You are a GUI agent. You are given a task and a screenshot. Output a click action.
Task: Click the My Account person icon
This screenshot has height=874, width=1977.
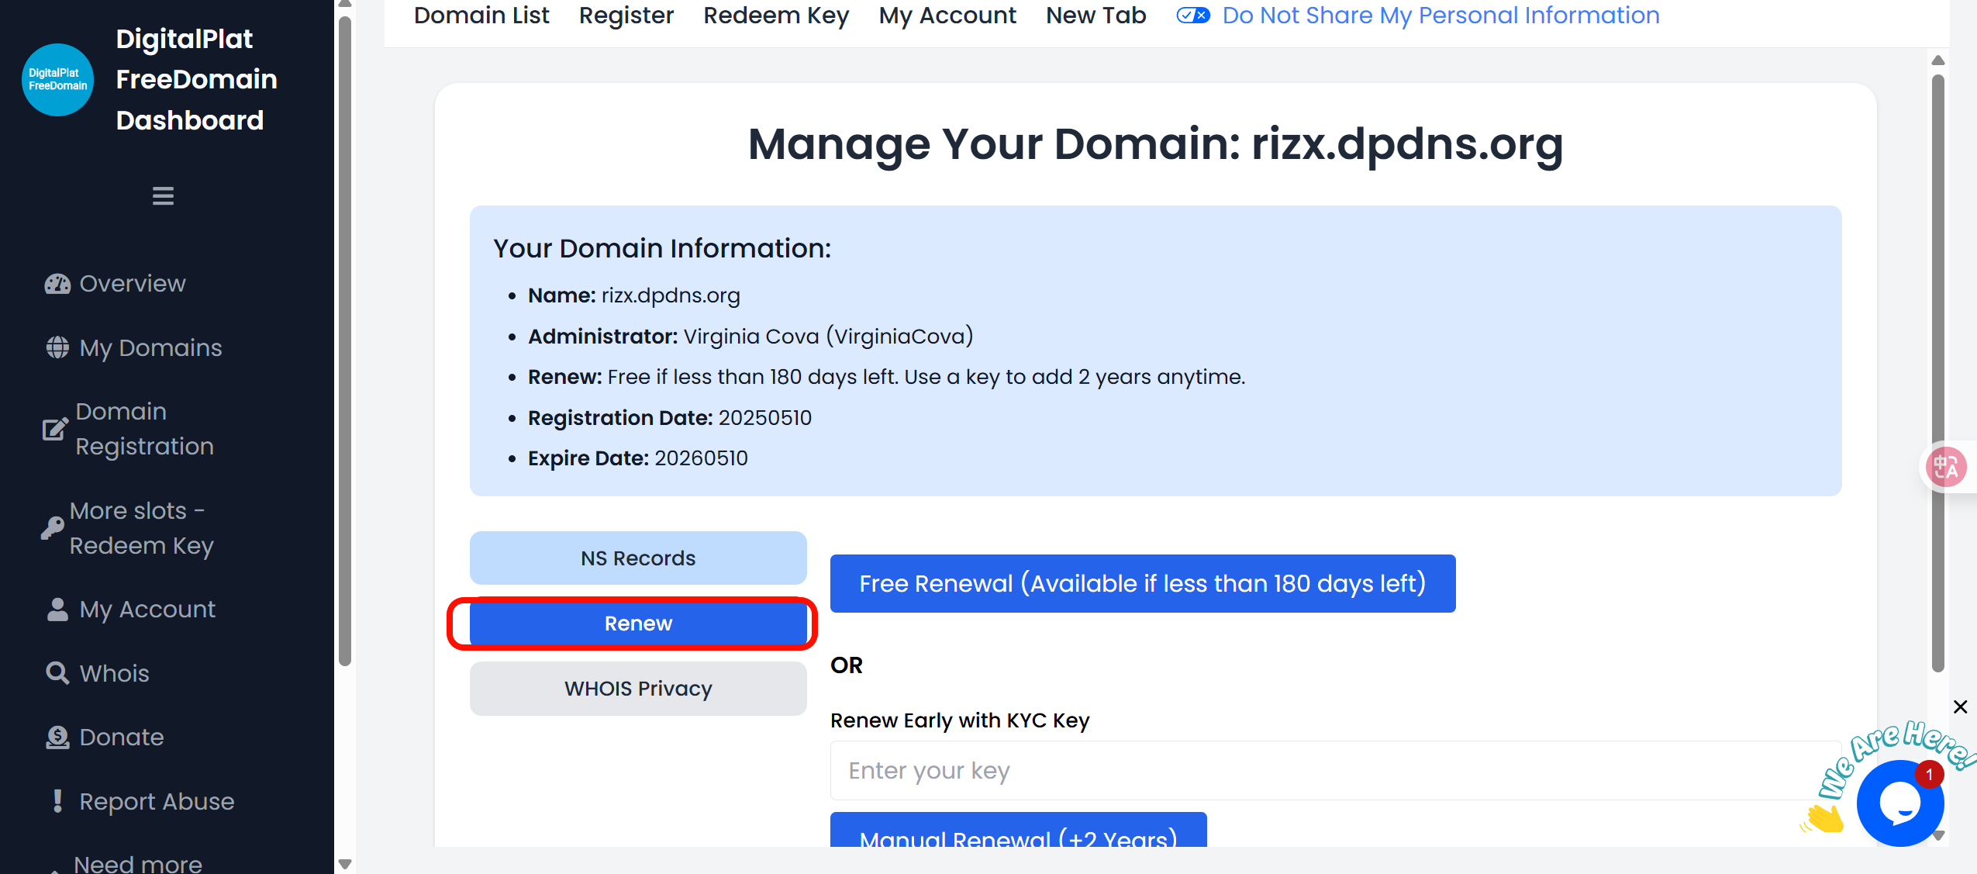(x=57, y=610)
